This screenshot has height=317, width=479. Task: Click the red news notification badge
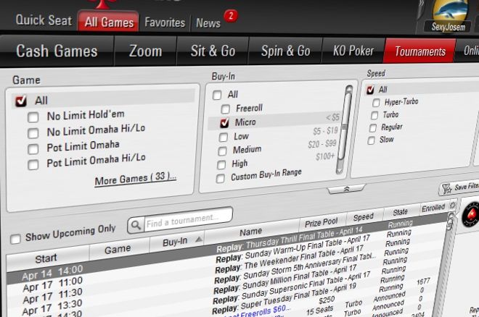(x=231, y=16)
